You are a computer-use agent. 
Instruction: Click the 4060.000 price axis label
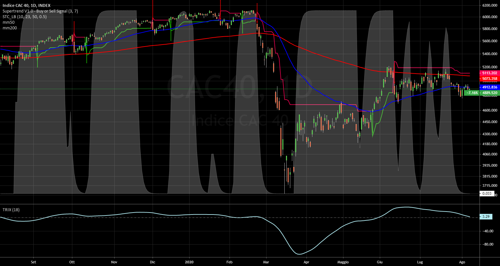tap(490, 154)
